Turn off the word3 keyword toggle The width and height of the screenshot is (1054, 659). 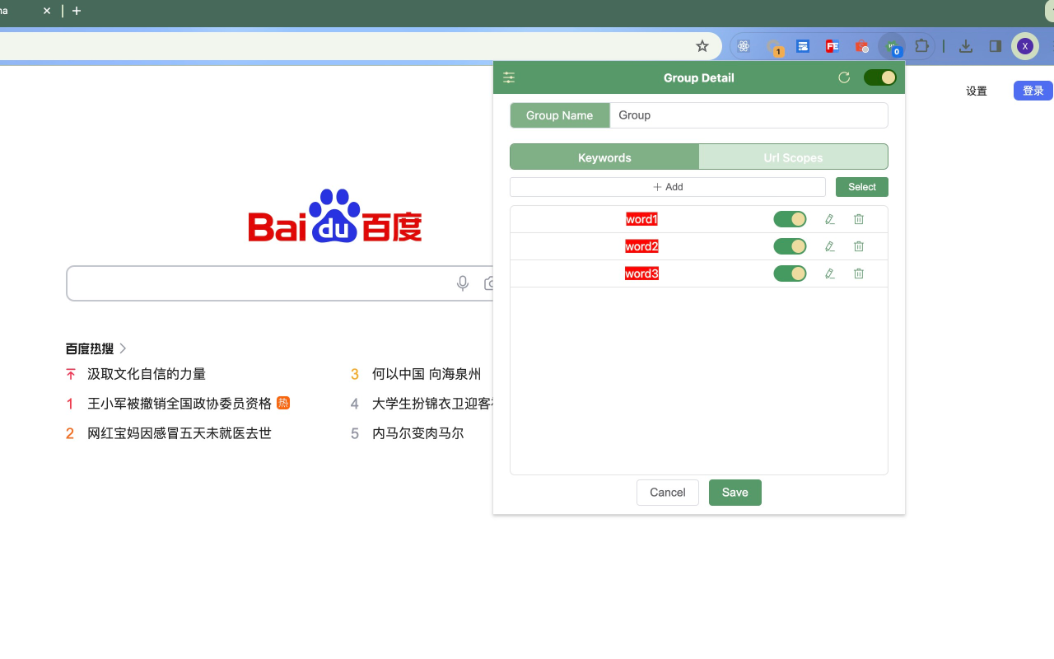pos(790,273)
